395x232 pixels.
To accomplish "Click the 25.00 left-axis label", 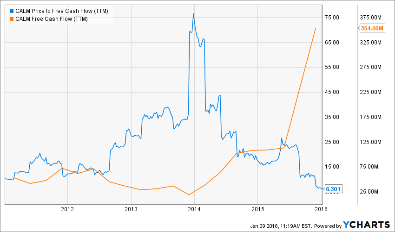I will (332, 142).
